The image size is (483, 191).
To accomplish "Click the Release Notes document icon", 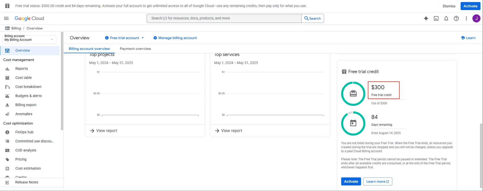I will (x=7, y=182).
